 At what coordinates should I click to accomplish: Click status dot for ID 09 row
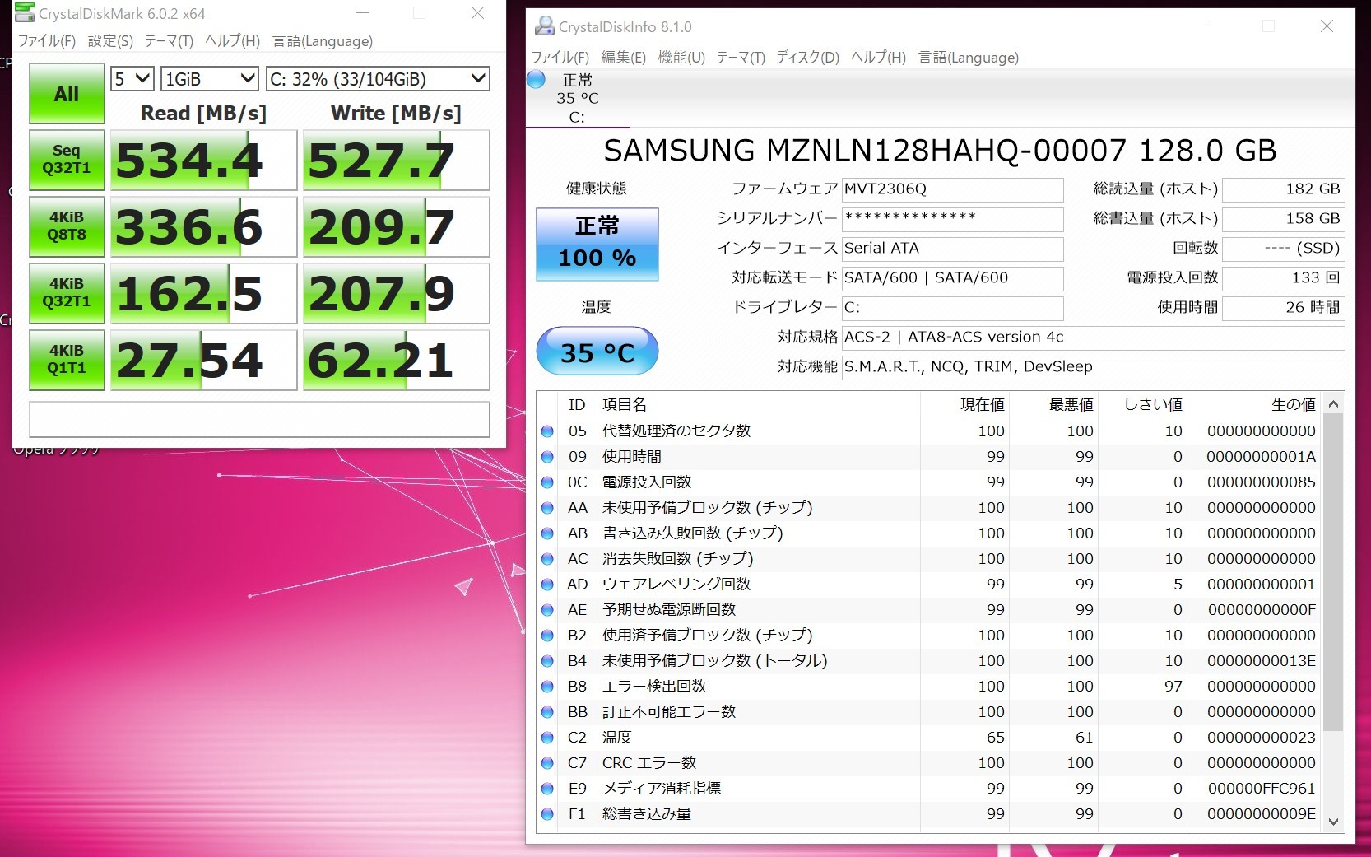click(547, 456)
